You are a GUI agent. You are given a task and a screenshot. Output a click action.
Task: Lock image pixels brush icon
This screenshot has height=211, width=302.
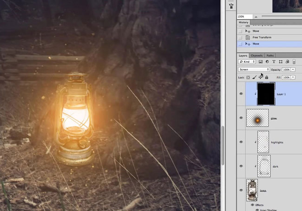pos(254,77)
